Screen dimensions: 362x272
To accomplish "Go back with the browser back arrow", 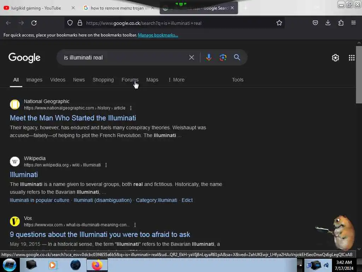I will [x=8, y=23].
